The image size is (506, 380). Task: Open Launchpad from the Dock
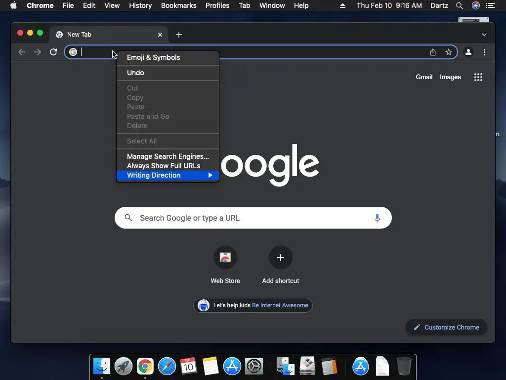click(x=123, y=367)
